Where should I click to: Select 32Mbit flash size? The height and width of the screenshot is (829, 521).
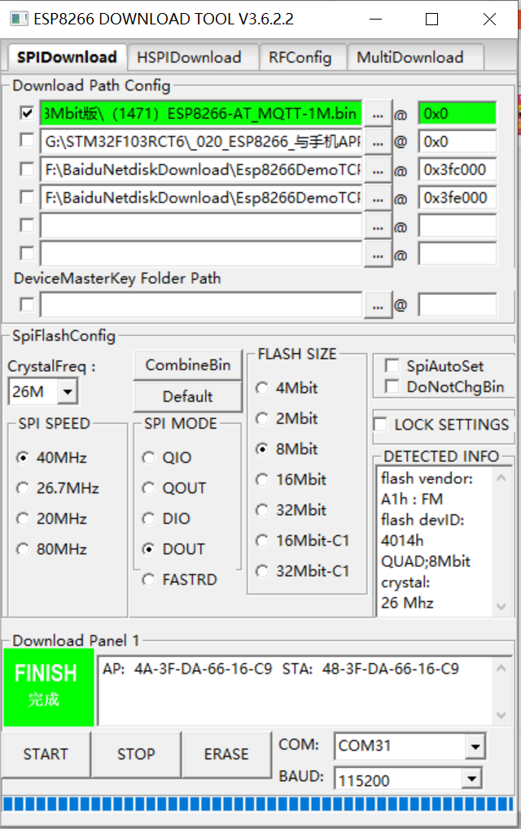pyautogui.click(x=291, y=510)
